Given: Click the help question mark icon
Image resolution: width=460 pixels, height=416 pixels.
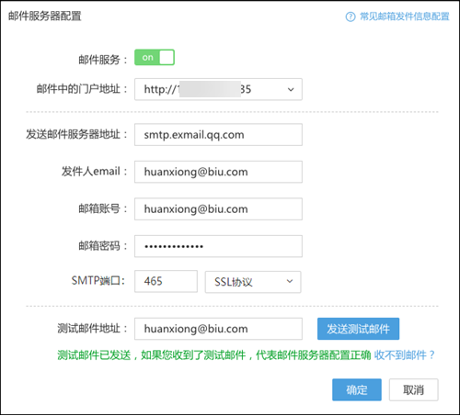Looking at the screenshot, I should [x=351, y=17].
